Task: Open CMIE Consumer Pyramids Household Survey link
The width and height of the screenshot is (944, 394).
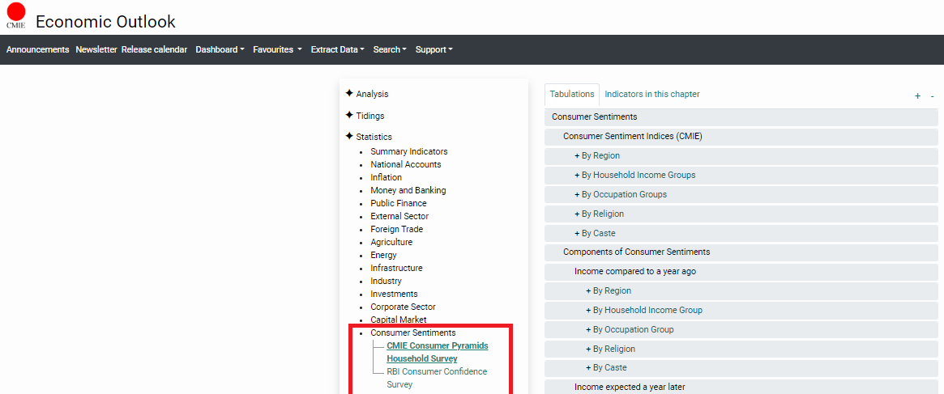Action: tap(437, 352)
